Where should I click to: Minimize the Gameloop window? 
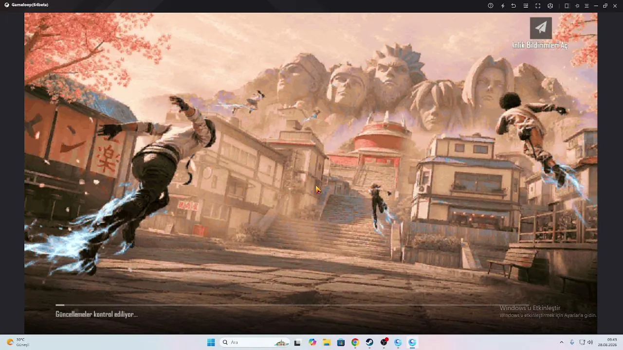596,6
